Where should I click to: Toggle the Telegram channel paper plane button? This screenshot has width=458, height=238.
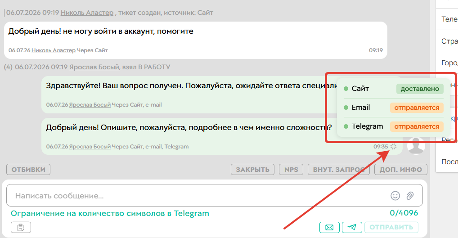coord(352,228)
